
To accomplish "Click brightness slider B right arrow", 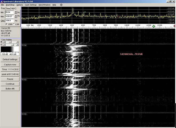I will pos(17,42).
